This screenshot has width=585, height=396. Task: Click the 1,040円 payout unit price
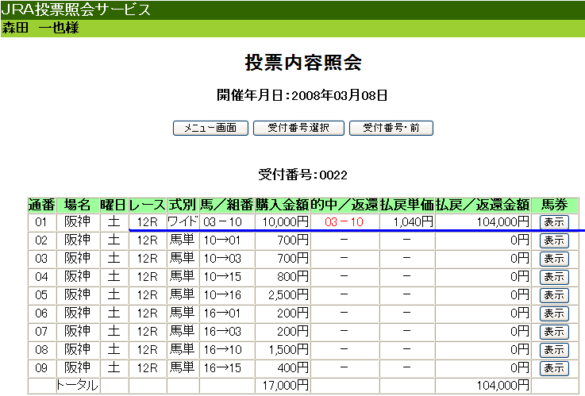coord(414,222)
